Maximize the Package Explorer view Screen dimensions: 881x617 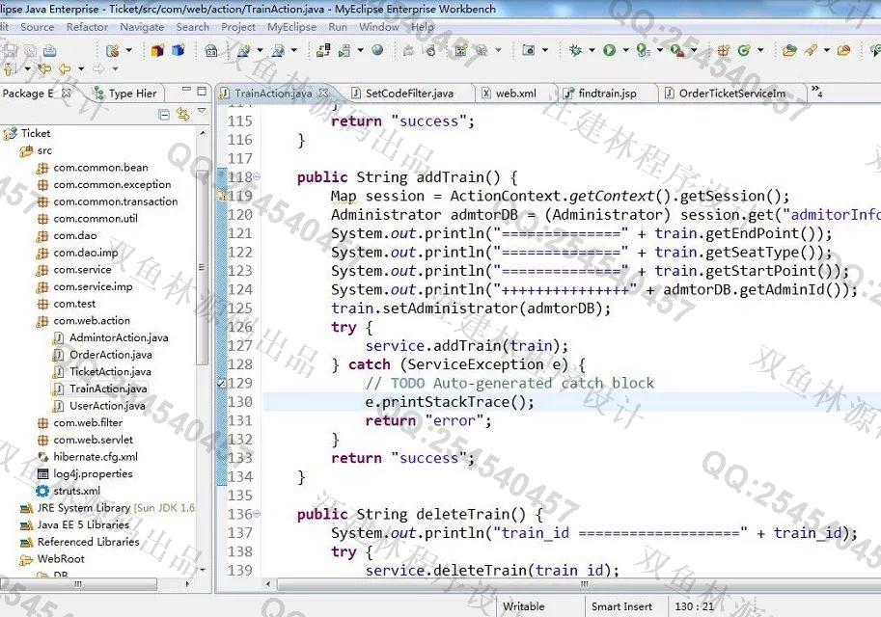click(203, 91)
